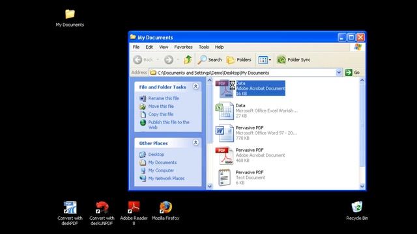Viewport: 417px width, 234px height.
Task: Click the Desktop icon in Other Places
Action: coord(143,155)
